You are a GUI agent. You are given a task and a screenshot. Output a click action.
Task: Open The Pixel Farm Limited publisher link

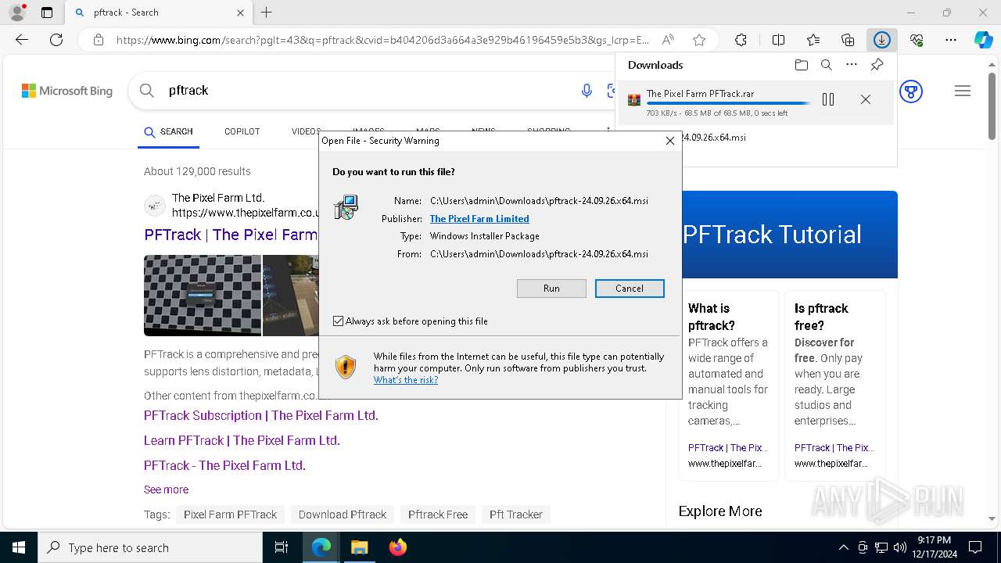click(x=479, y=219)
